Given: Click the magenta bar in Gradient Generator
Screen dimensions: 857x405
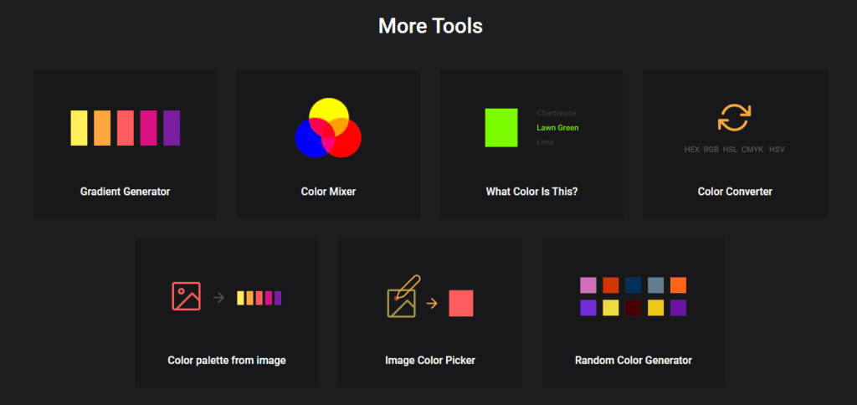Looking at the screenshot, I should tap(149, 128).
